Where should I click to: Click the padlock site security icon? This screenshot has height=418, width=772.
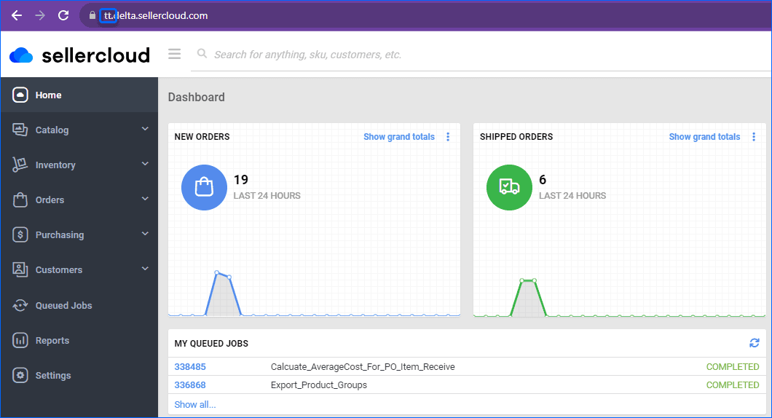pyautogui.click(x=92, y=15)
